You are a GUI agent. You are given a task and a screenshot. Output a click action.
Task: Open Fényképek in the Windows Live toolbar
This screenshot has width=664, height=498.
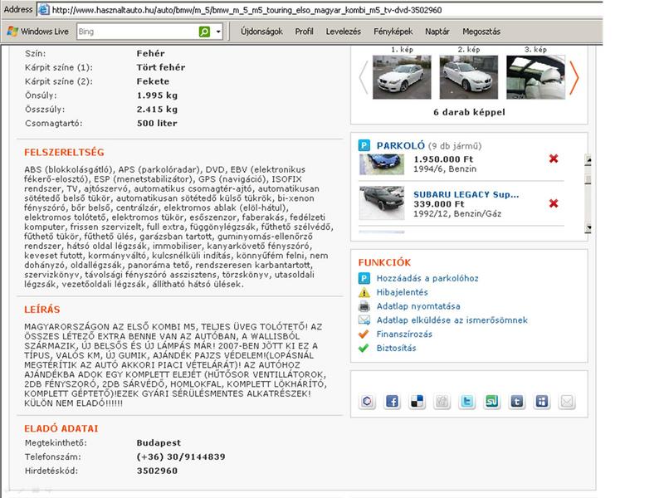pos(393,32)
